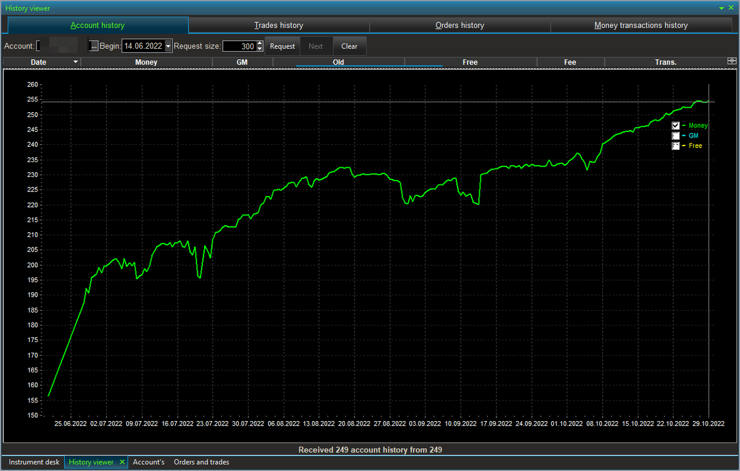Click the yellow Free legend label

click(695, 145)
